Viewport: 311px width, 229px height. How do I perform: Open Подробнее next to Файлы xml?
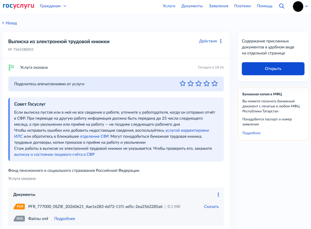[64, 218]
